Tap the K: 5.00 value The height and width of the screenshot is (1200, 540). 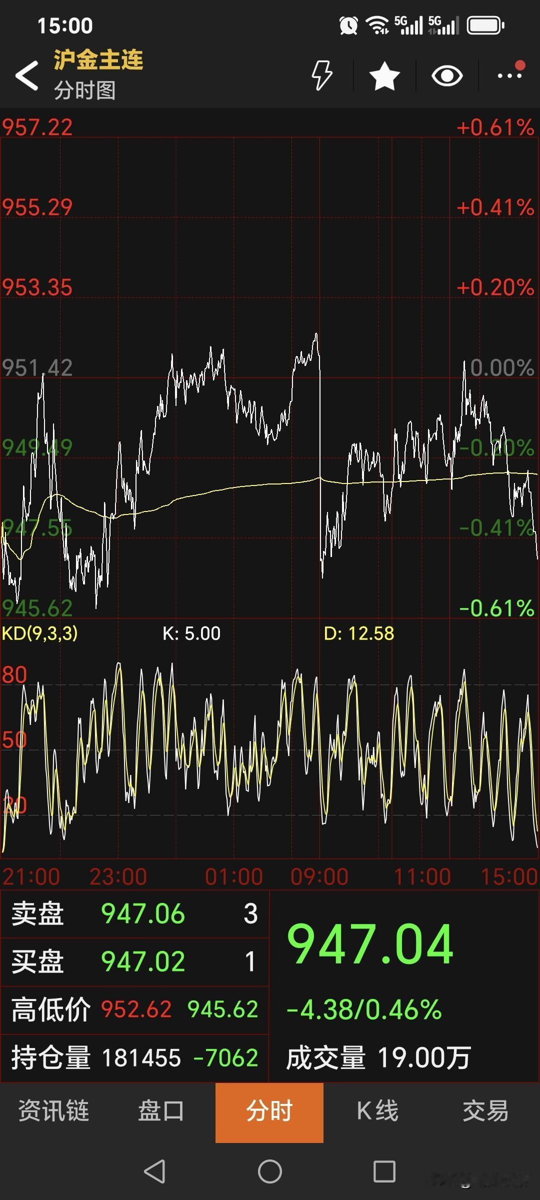tap(191, 633)
